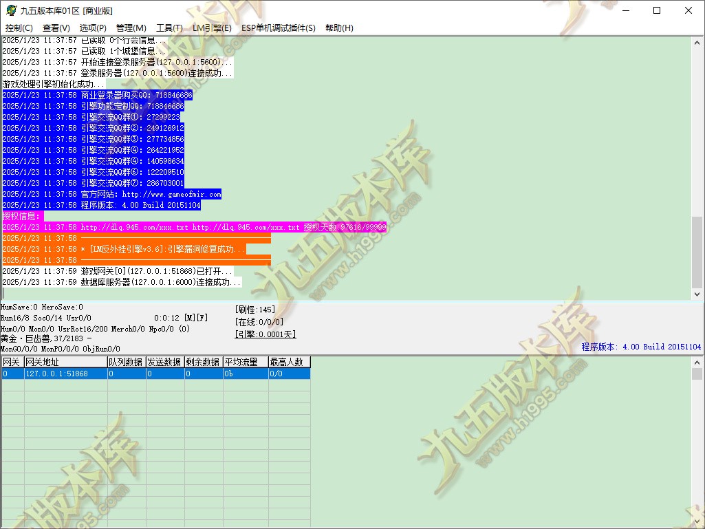Click QQ群 line with number 140598634

point(93,161)
